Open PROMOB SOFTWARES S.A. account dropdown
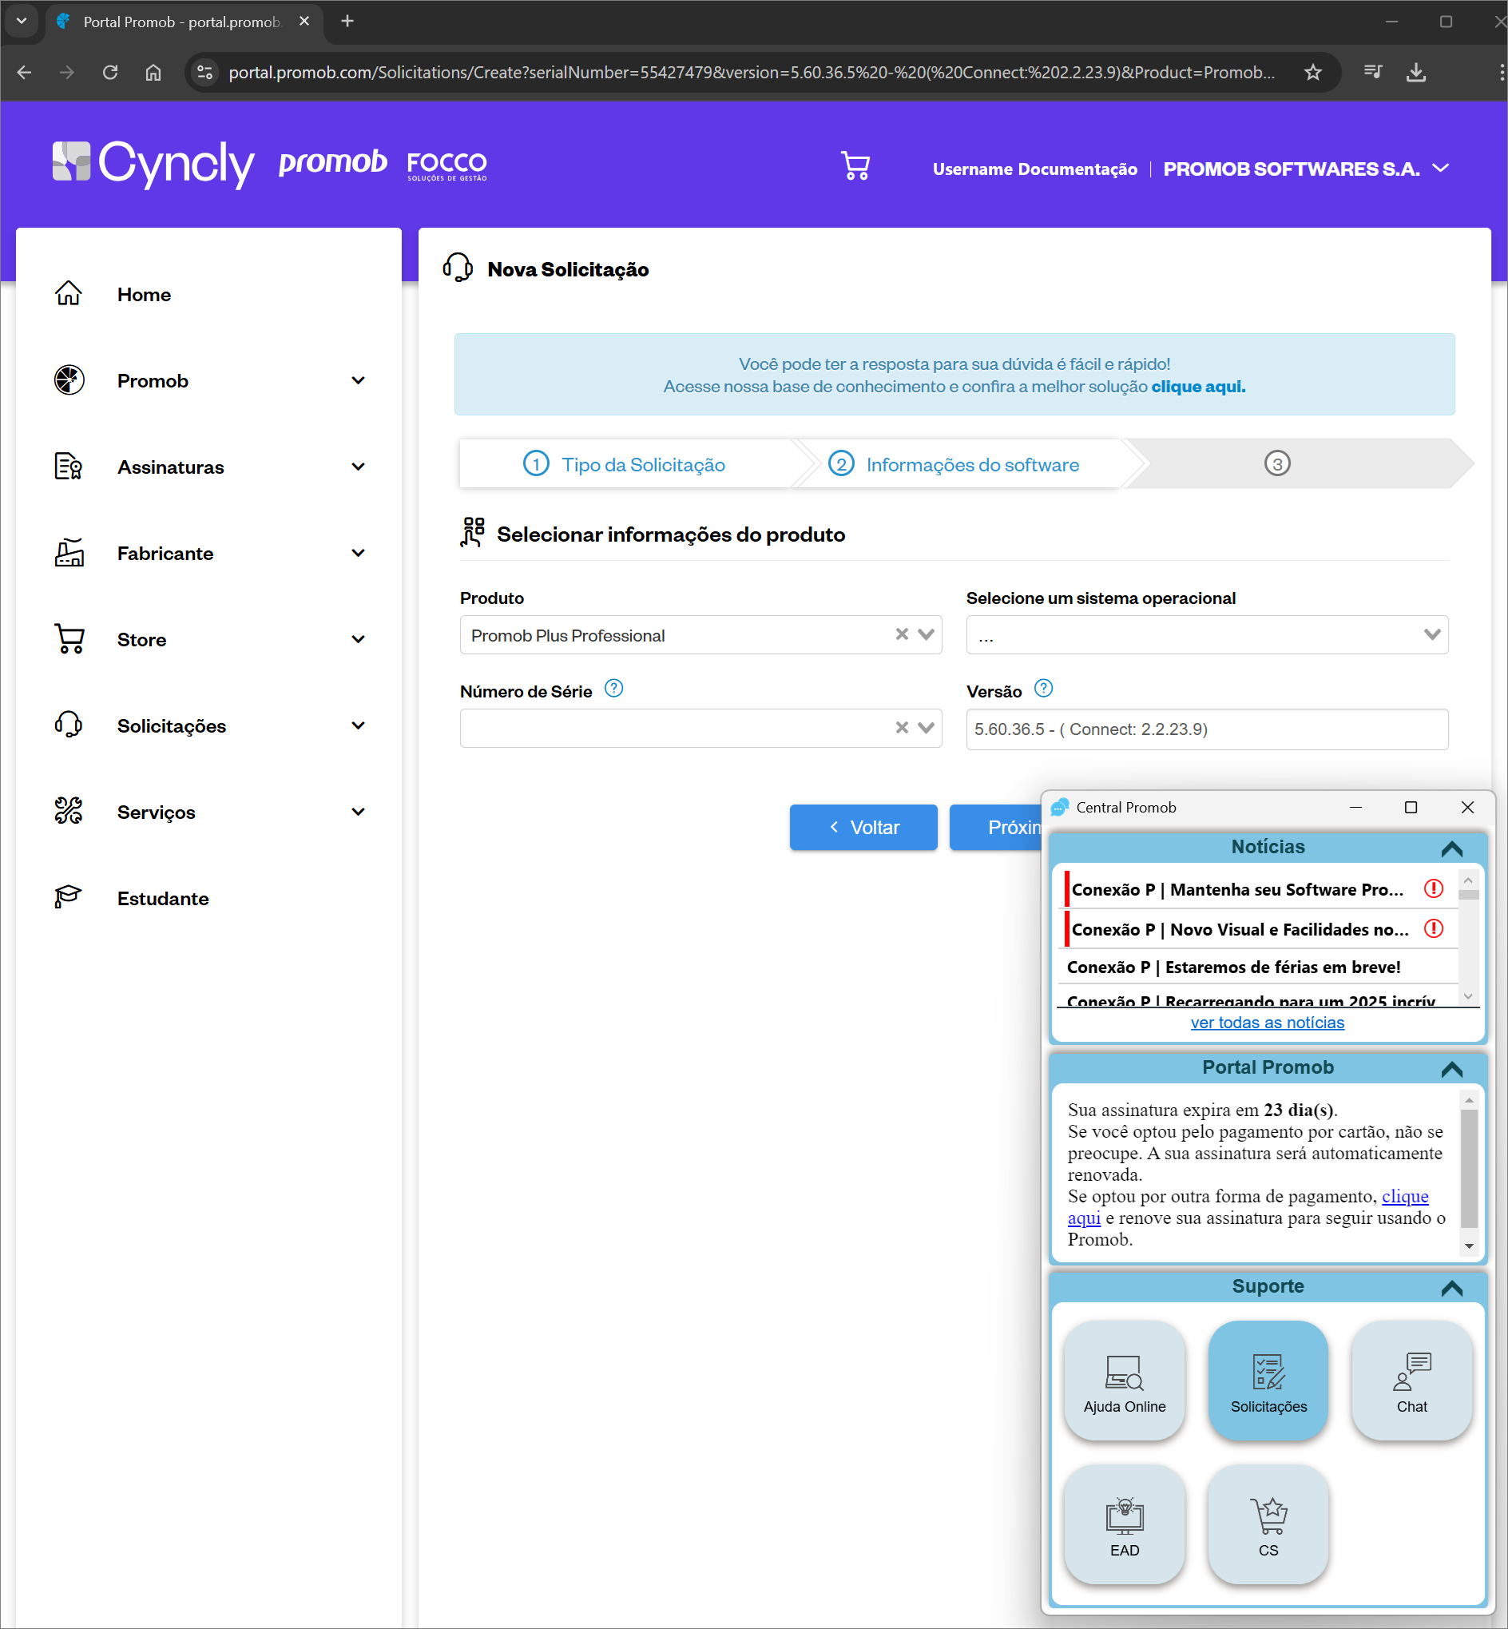This screenshot has width=1508, height=1629. [1306, 169]
